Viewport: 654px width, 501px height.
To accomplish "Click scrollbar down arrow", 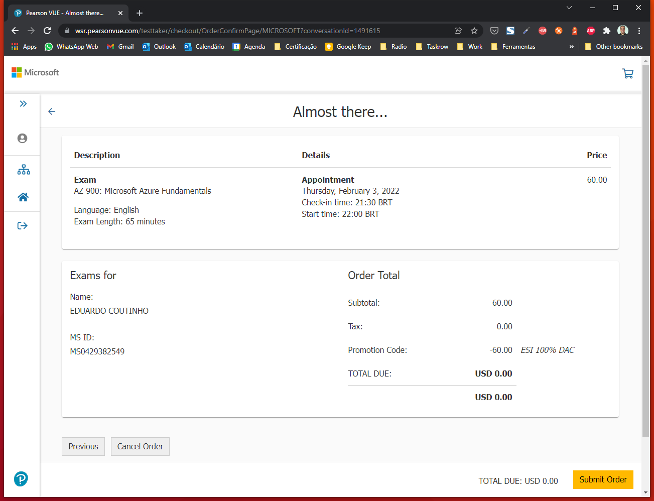I will point(645,492).
